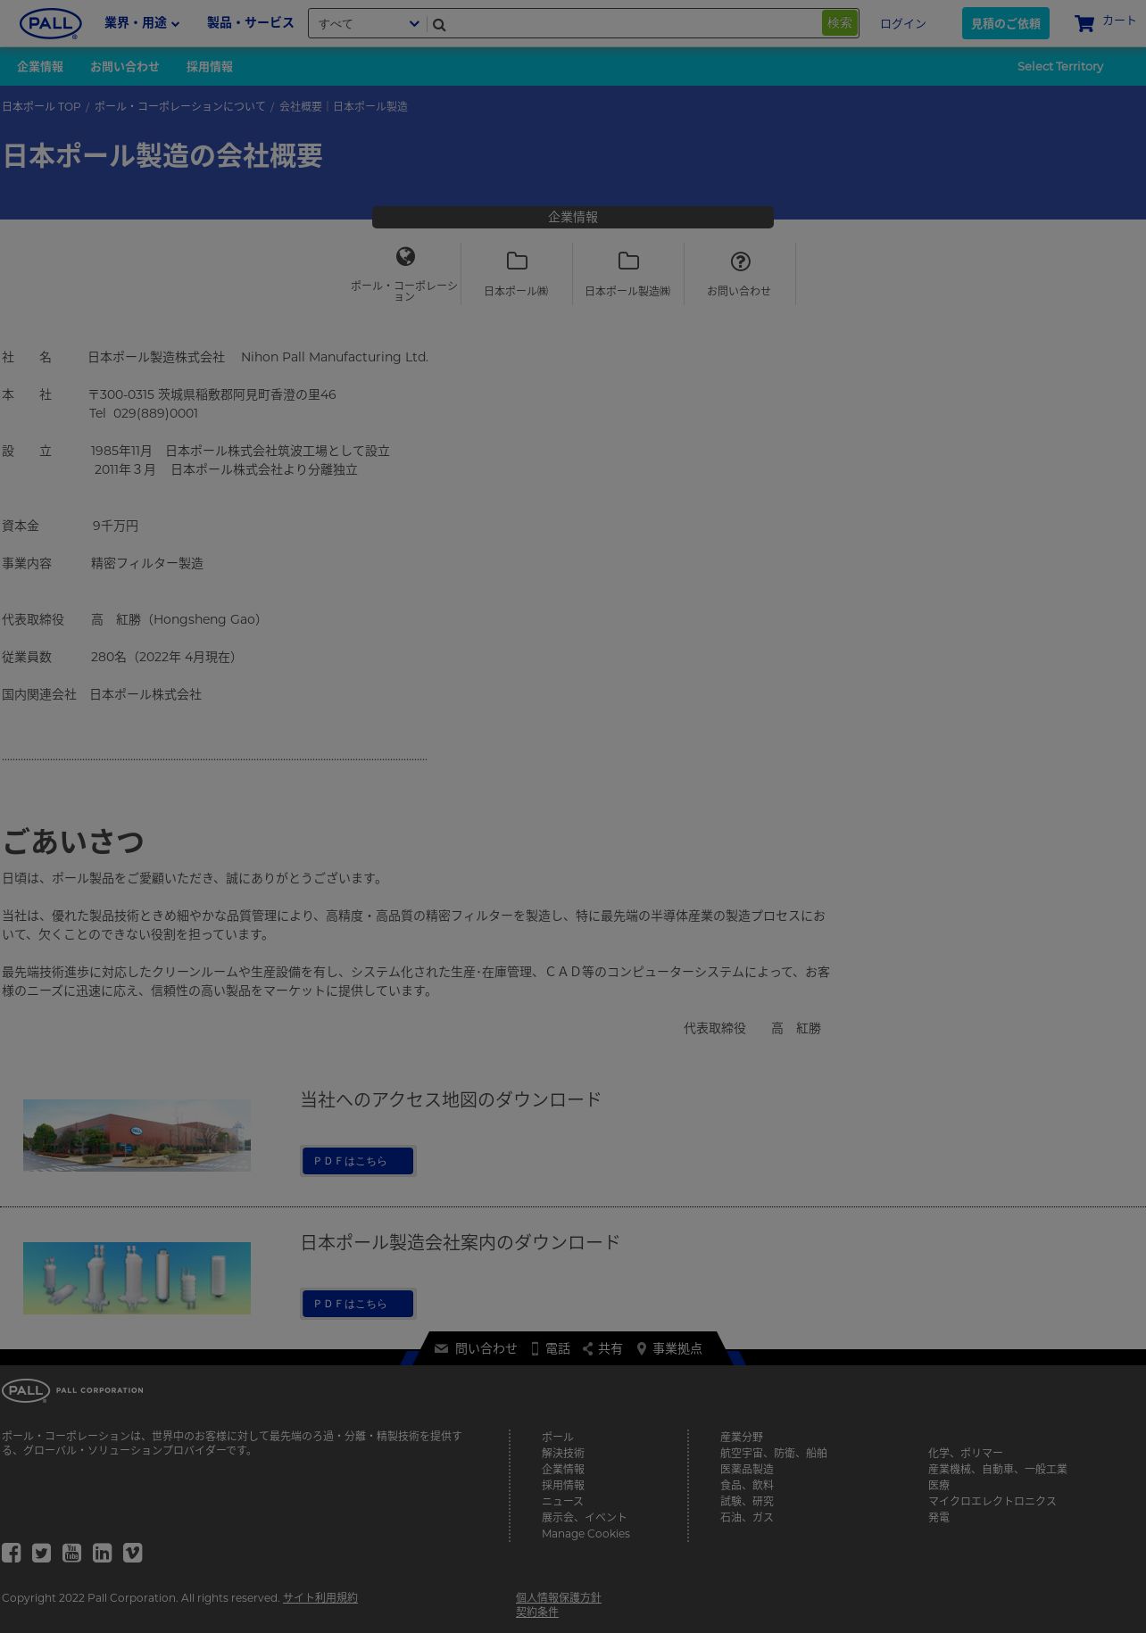The image size is (1146, 1633).
Task: Open the Facebook icon in footer
Action: [x=11, y=1553]
